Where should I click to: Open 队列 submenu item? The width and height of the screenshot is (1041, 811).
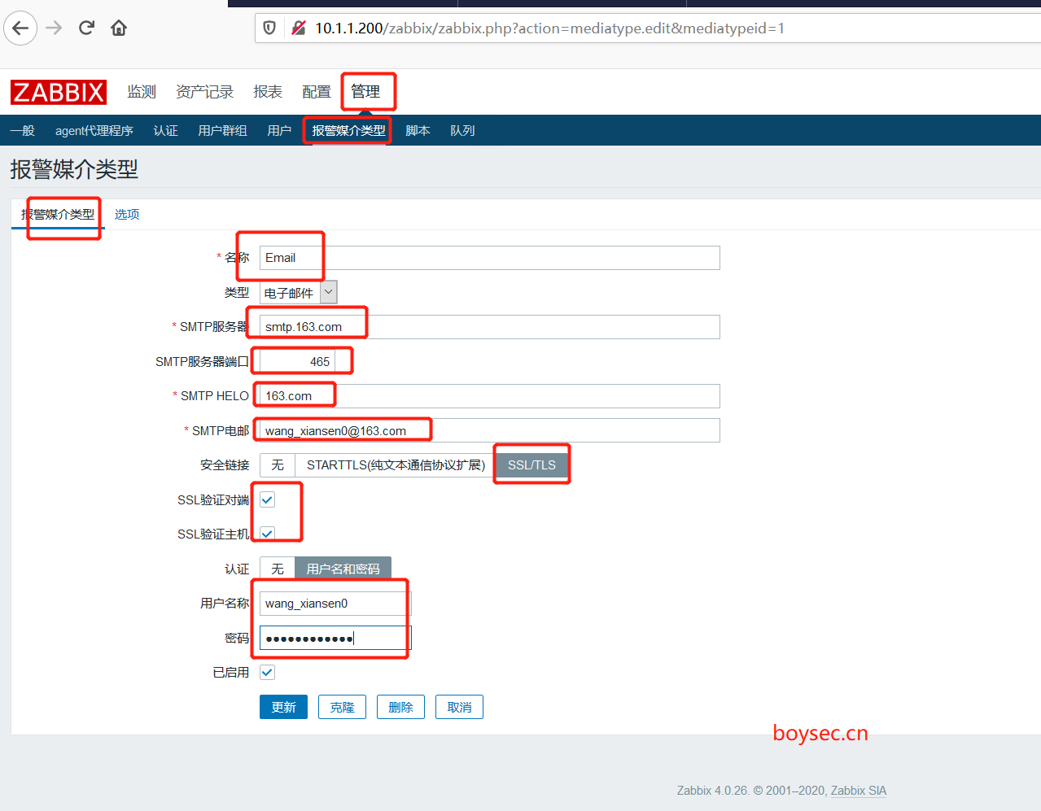coord(462,130)
